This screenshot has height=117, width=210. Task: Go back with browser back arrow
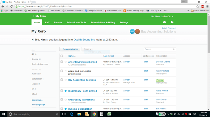pyautogui.click(x=3, y=6)
